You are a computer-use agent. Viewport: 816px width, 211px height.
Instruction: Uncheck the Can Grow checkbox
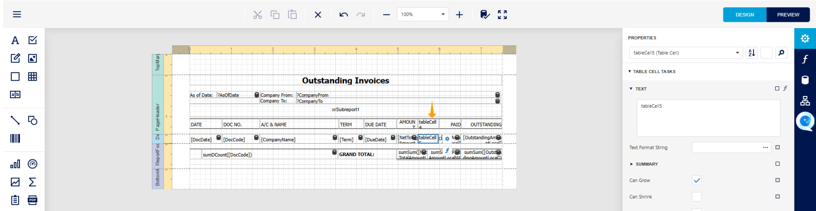tap(697, 180)
